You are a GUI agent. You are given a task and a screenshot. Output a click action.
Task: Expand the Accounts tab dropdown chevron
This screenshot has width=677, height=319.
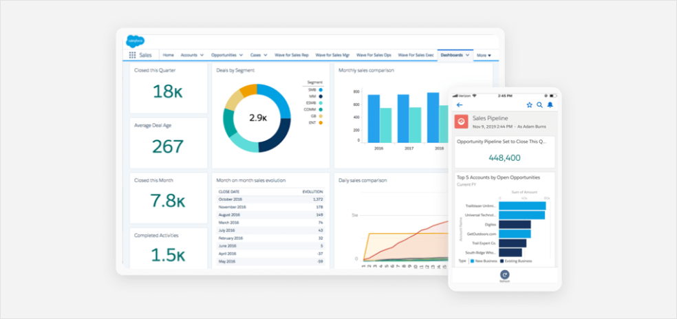[202, 55]
